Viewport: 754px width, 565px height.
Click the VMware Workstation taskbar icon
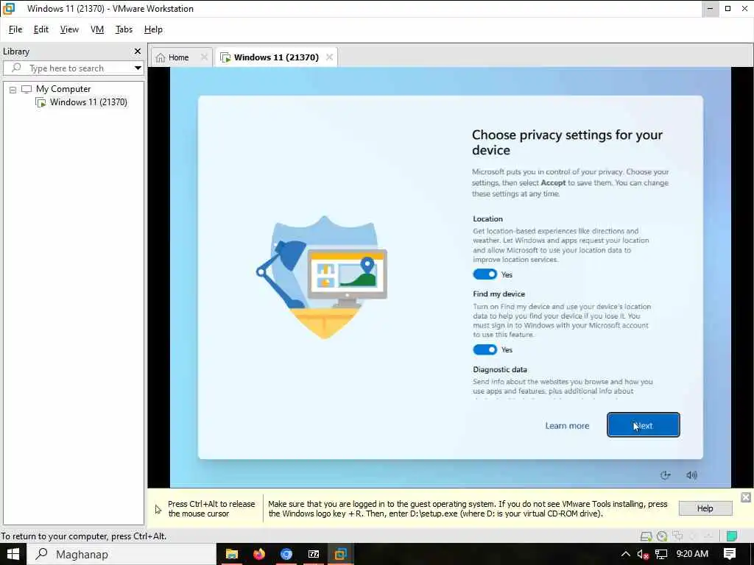[341, 555]
